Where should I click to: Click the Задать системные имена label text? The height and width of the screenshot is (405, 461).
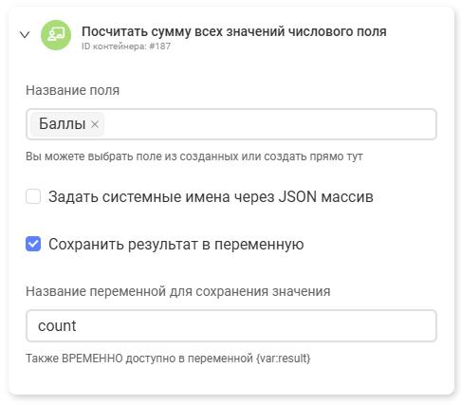coord(211,196)
